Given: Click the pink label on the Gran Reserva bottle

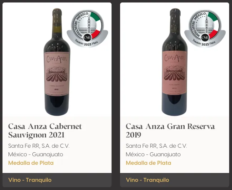Looking at the screenshot, I should tap(175, 73).
